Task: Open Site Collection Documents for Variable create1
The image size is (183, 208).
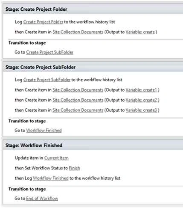Action: [78, 90]
